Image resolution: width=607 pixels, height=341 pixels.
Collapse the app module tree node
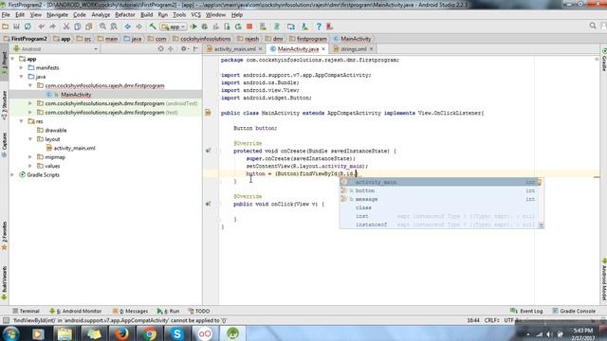(x=12, y=59)
